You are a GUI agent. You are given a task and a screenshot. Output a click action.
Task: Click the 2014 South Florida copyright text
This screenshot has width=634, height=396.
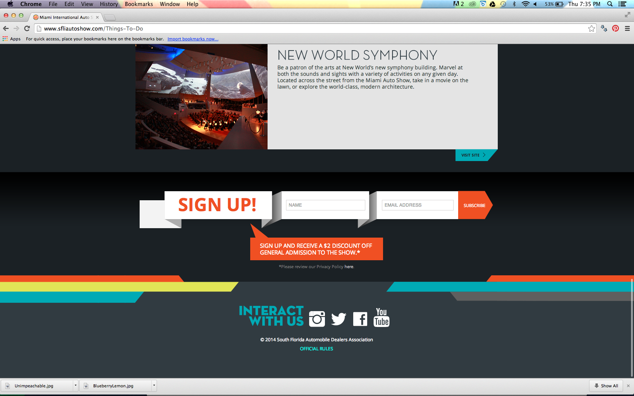tap(317, 340)
